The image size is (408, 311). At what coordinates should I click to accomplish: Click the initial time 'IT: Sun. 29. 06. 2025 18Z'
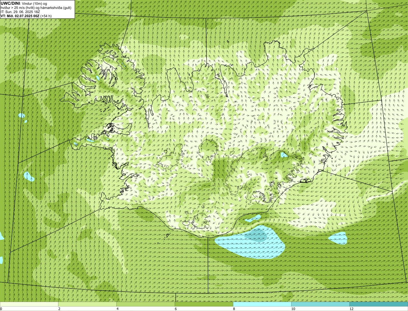[20, 12]
